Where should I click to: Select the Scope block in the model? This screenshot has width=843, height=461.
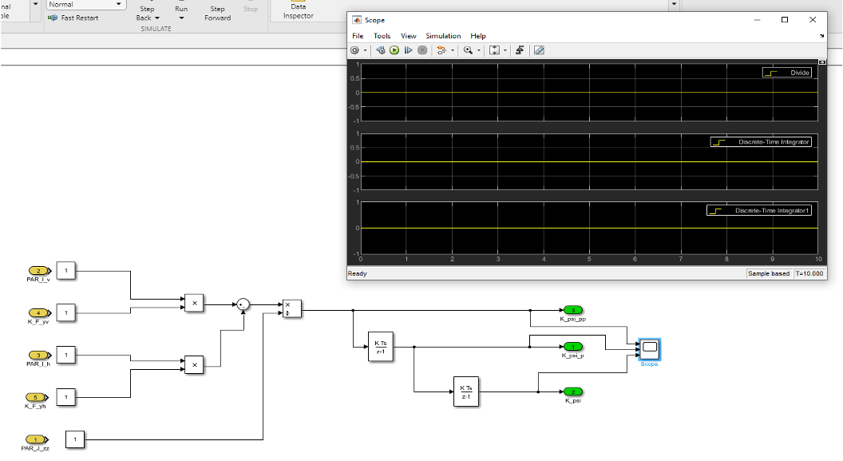650,348
